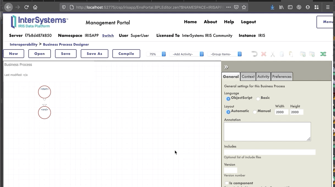Screen dimensions: 335x187
Task: Click the Open button
Action: (40, 54)
